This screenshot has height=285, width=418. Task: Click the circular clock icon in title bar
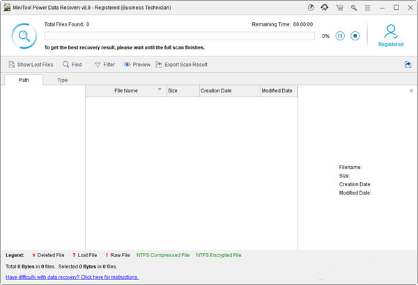click(310, 8)
